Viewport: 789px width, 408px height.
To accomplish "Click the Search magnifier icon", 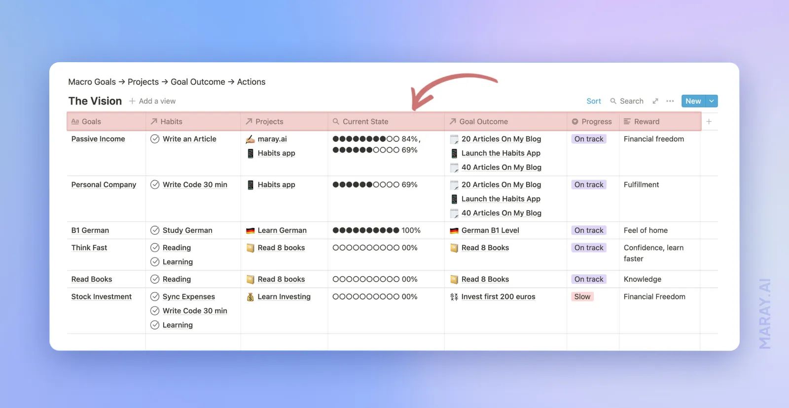I will click(x=613, y=101).
